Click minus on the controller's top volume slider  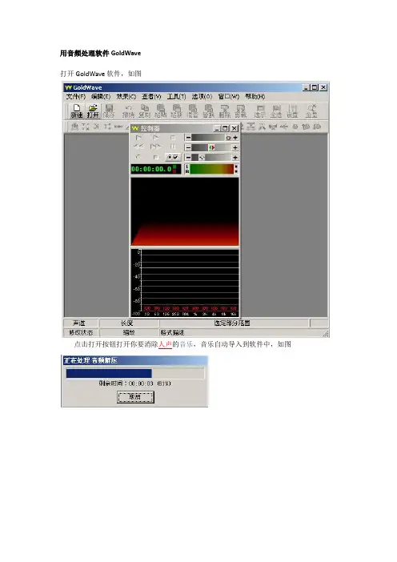(188, 138)
